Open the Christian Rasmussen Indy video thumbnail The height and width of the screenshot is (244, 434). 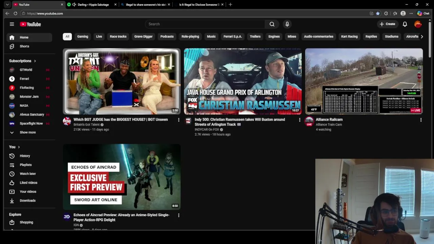[x=243, y=81]
